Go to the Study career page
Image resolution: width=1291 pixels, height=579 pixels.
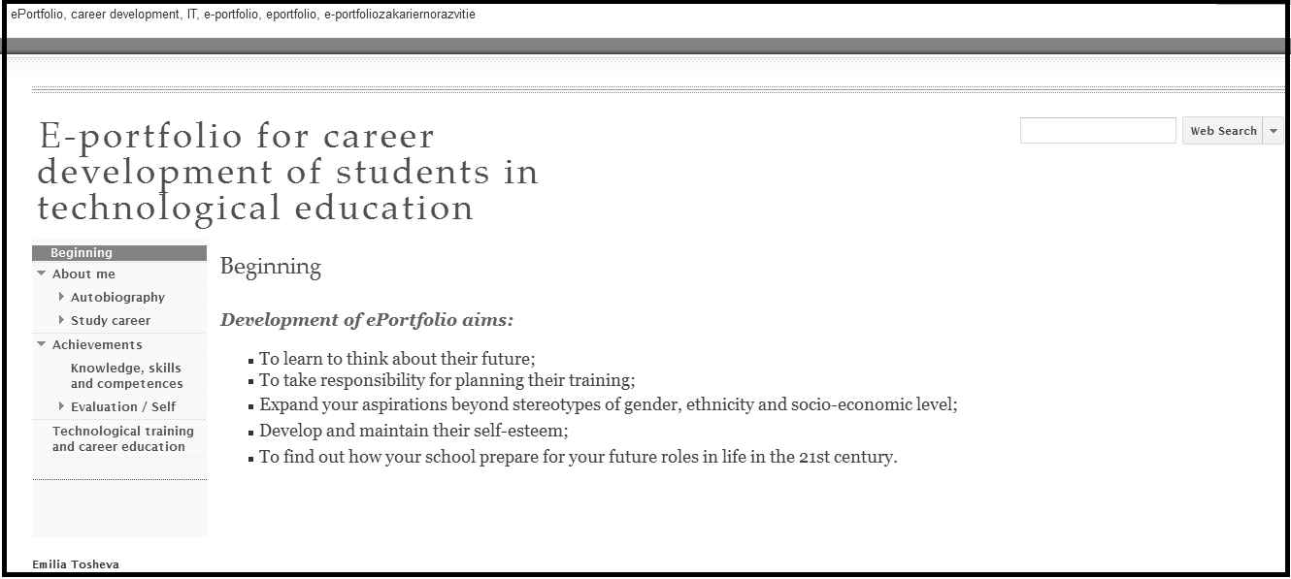point(111,320)
